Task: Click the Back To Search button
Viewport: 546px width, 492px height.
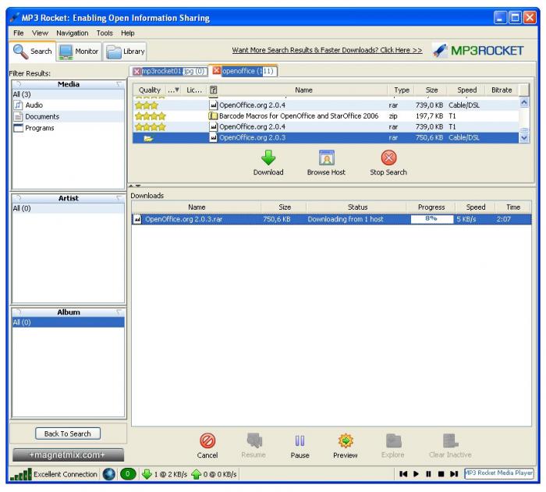Action: pyautogui.click(x=68, y=434)
